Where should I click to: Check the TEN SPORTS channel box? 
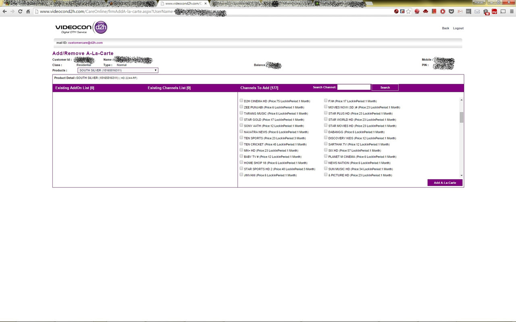tap(241, 138)
